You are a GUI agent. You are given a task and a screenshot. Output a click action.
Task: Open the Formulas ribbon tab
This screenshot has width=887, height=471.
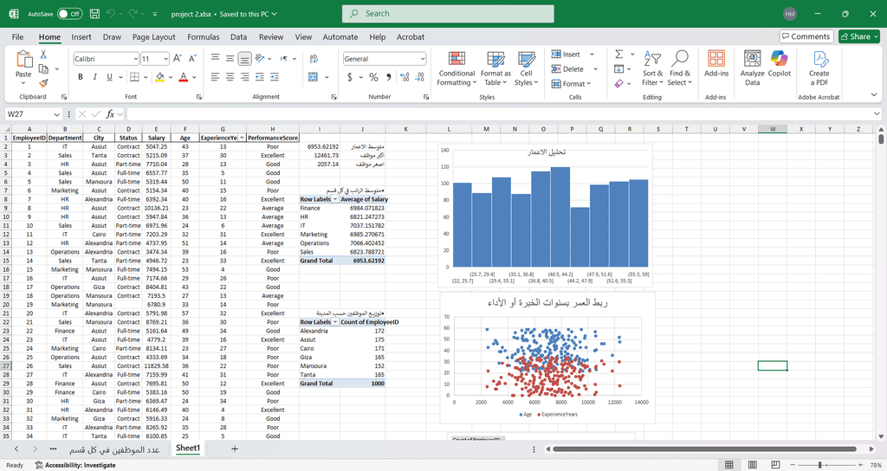(x=203, y=37)
